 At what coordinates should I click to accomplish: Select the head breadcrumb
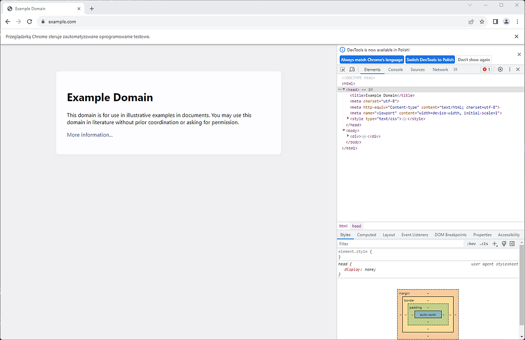357,226
